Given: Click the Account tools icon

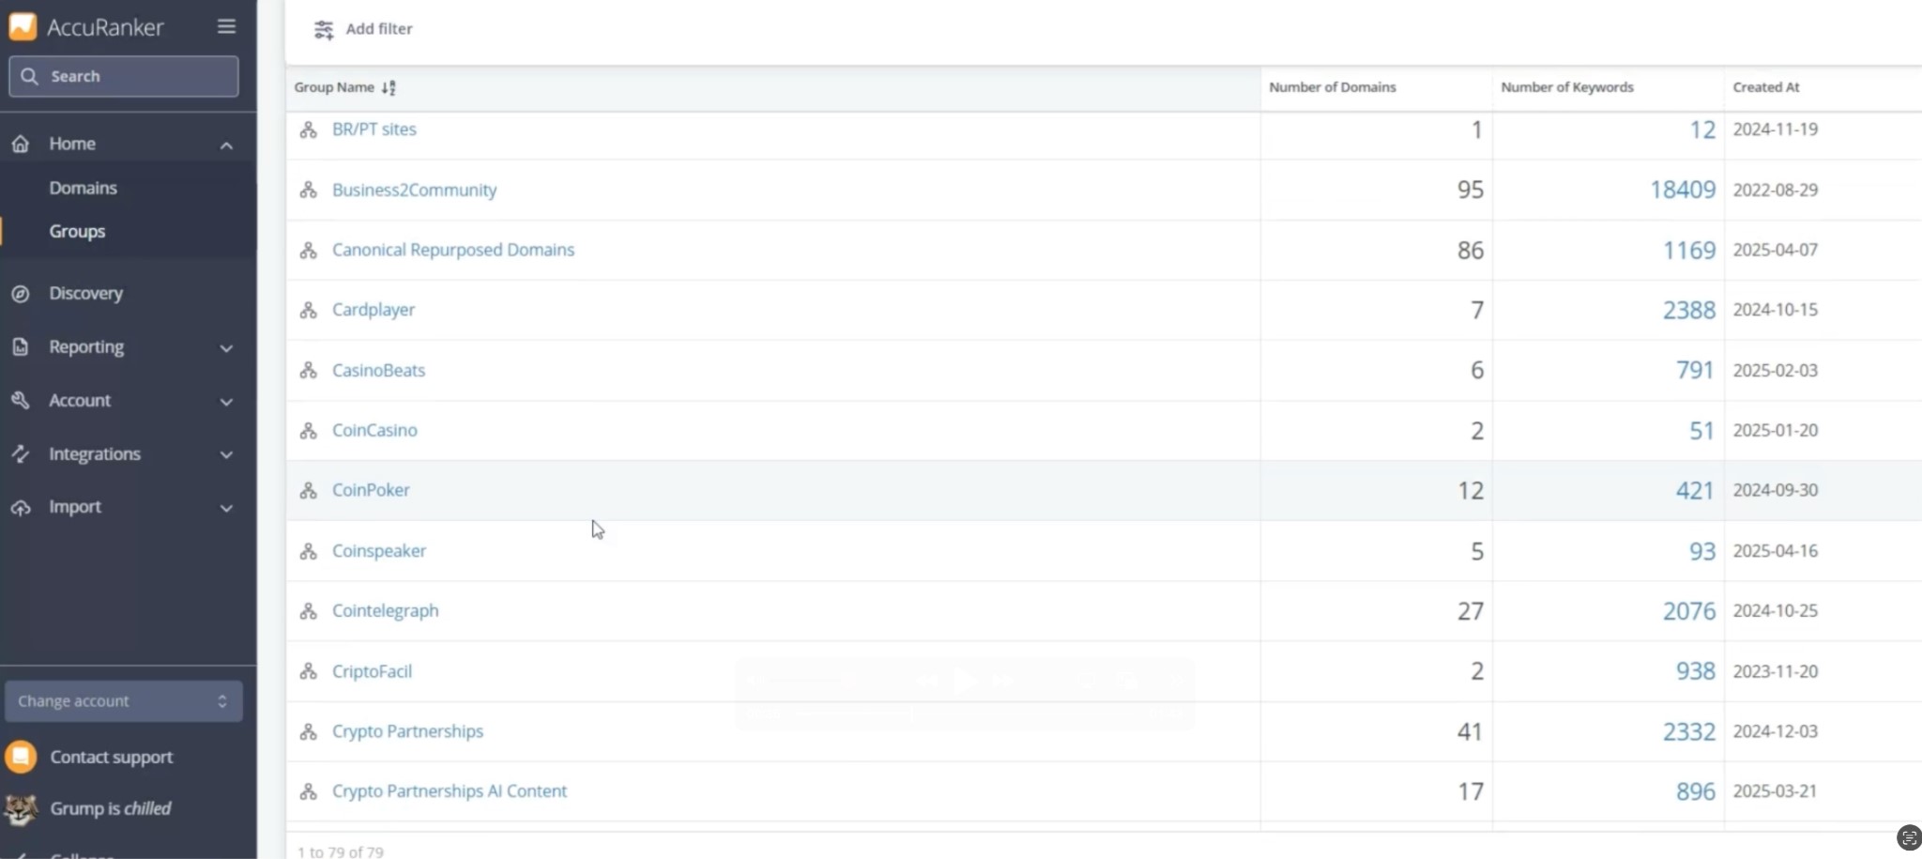Looking at the screenshot, I should click(21, 400).
